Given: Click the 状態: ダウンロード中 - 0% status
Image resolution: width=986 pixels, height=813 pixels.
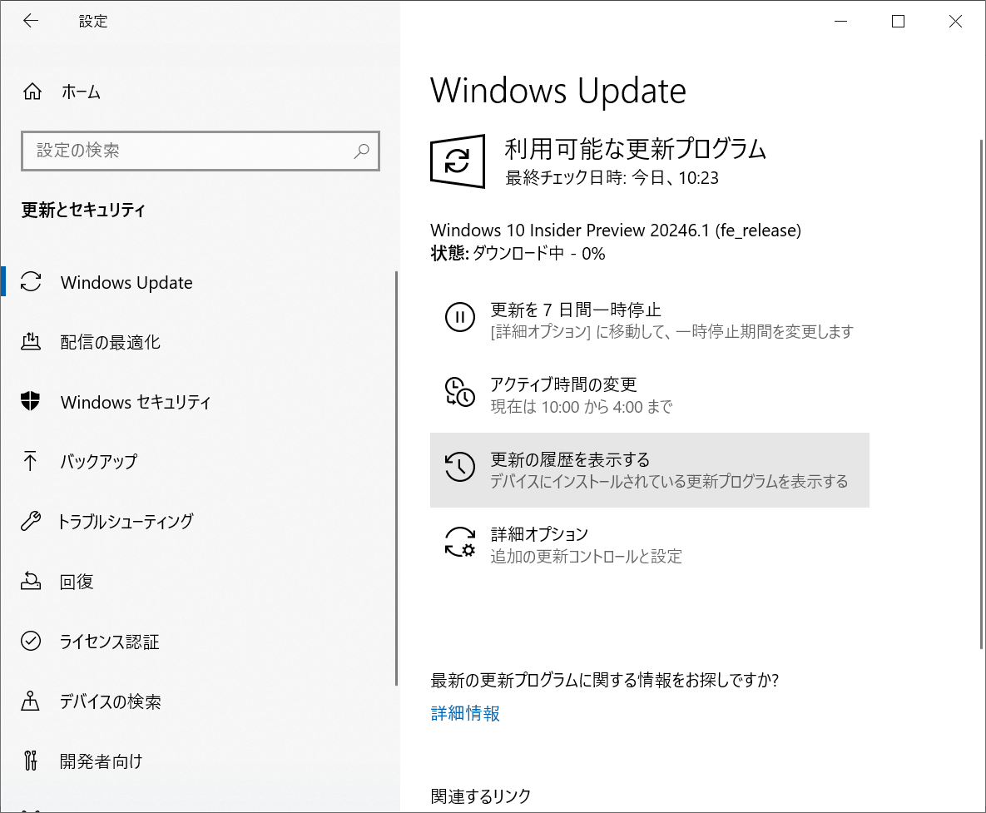Looking at the screenshot, I should 518,253.
